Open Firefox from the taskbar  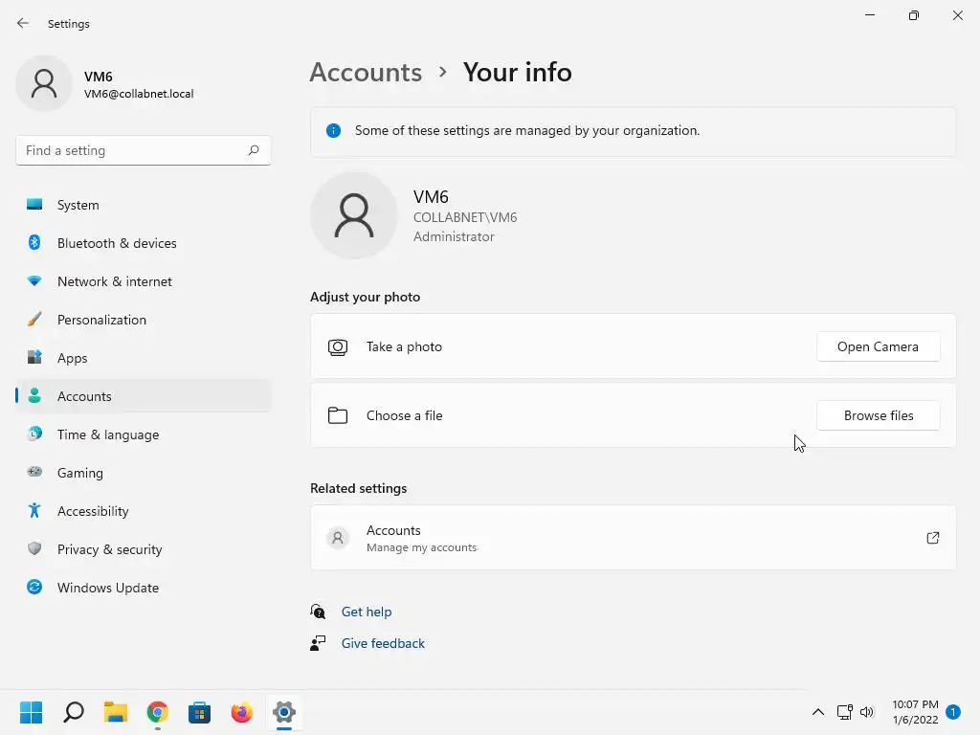point(241,712)
